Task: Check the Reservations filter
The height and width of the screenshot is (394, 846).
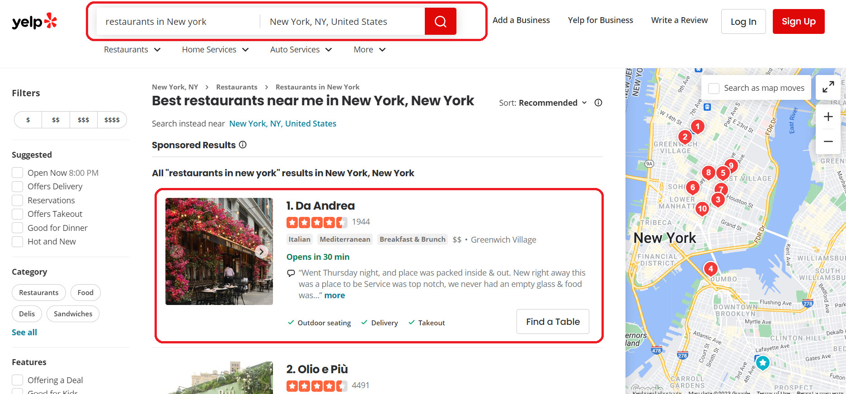Action: pos(17,200)
